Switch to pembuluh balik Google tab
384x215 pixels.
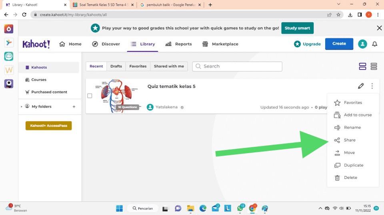pyautogui.click(x=170, y=5)
